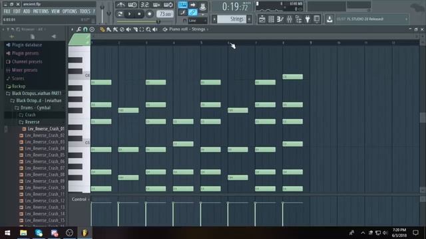
Task: Open the Control event lane dropdown
Action: 81,199
